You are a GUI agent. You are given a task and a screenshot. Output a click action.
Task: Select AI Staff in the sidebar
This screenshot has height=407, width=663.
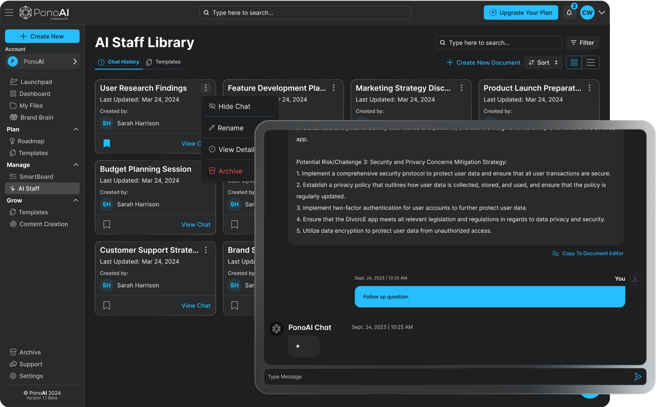click(42, 188)
